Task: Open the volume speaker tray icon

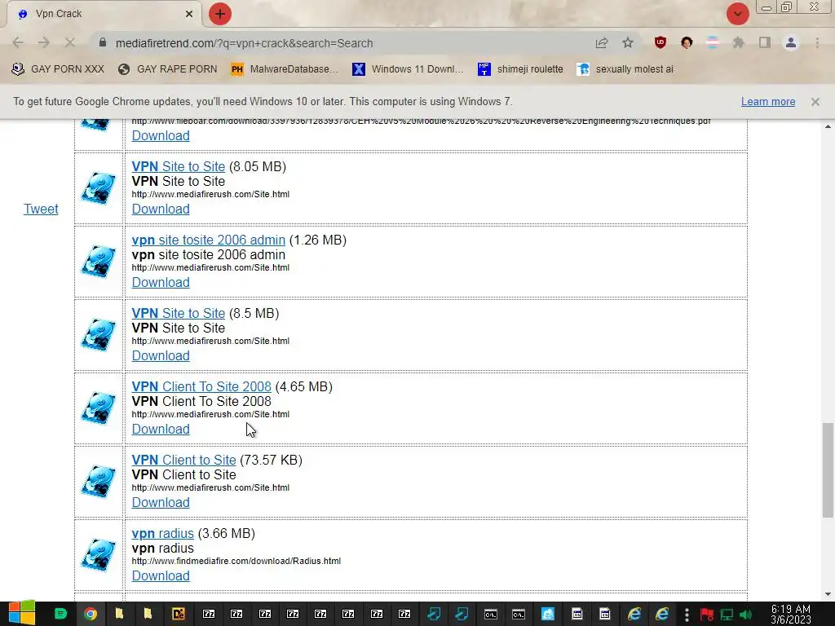Action: pos(745,615)
